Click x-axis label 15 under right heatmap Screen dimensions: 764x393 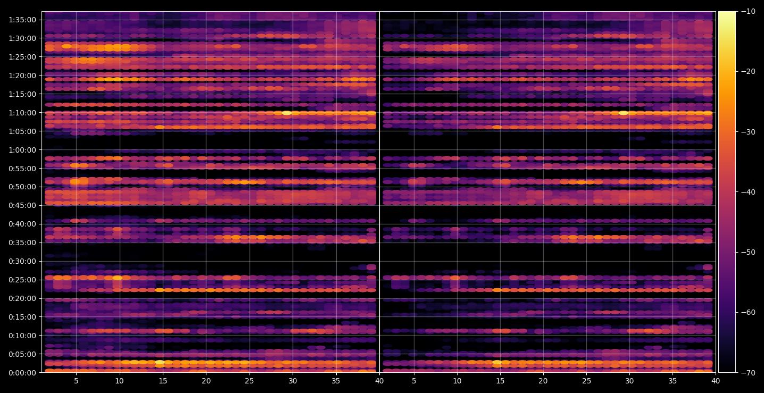click(500, 381)
